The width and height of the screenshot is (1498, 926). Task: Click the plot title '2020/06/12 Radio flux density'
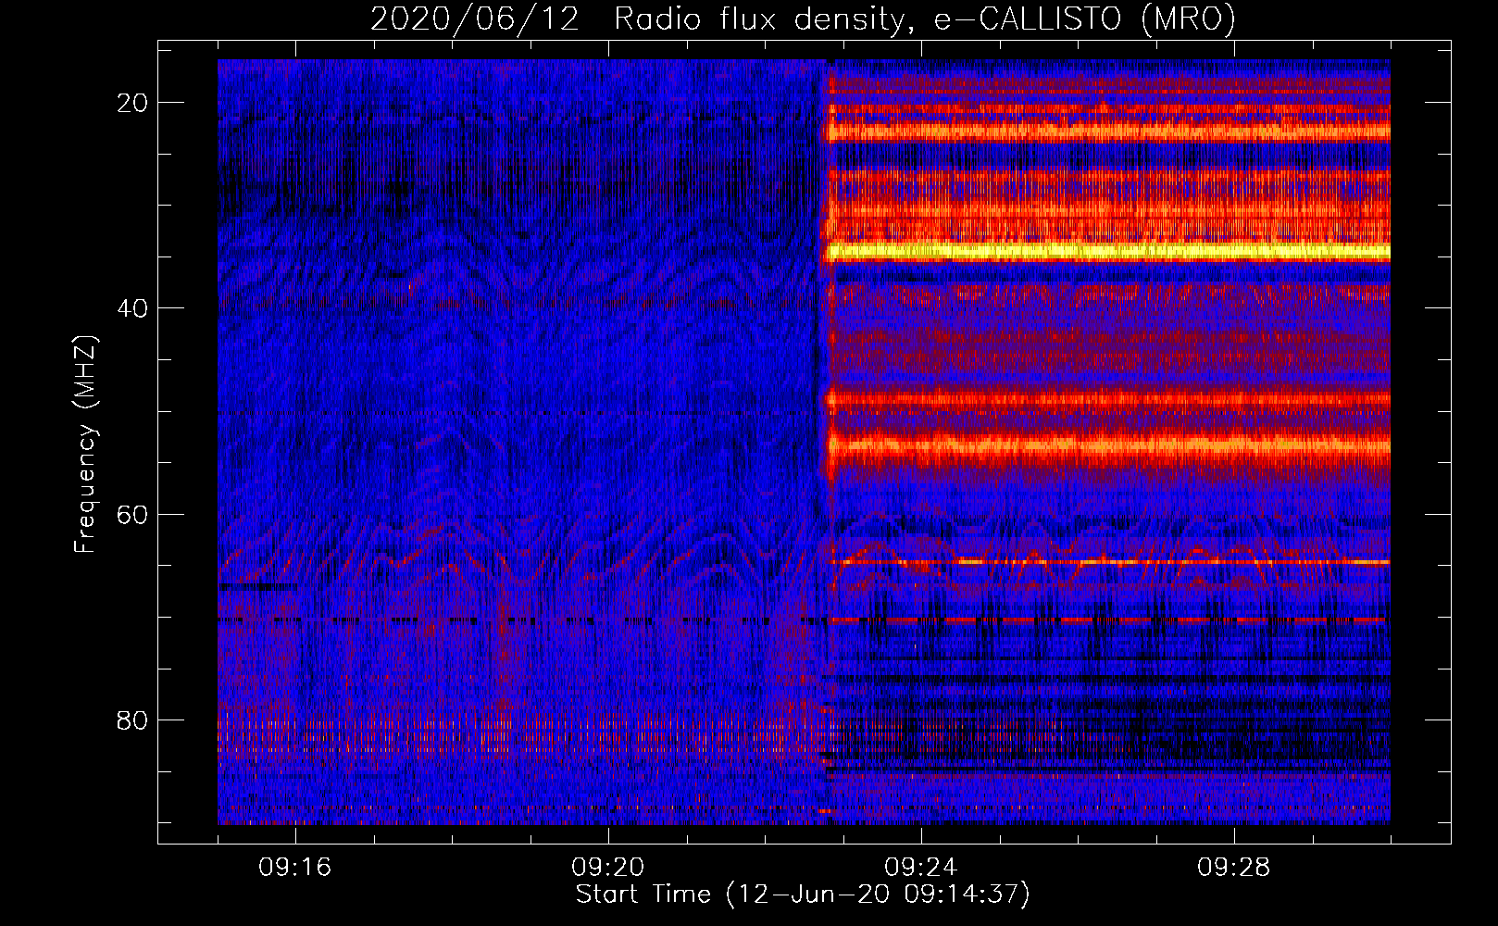[x=803, y=19]
